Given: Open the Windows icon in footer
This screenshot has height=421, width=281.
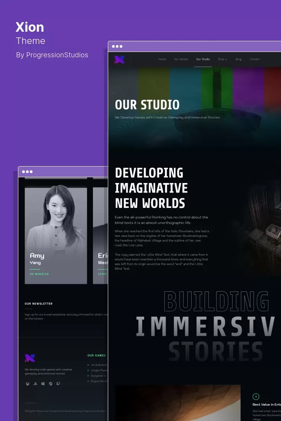Looking at the screenshot, I should [43, 384].
